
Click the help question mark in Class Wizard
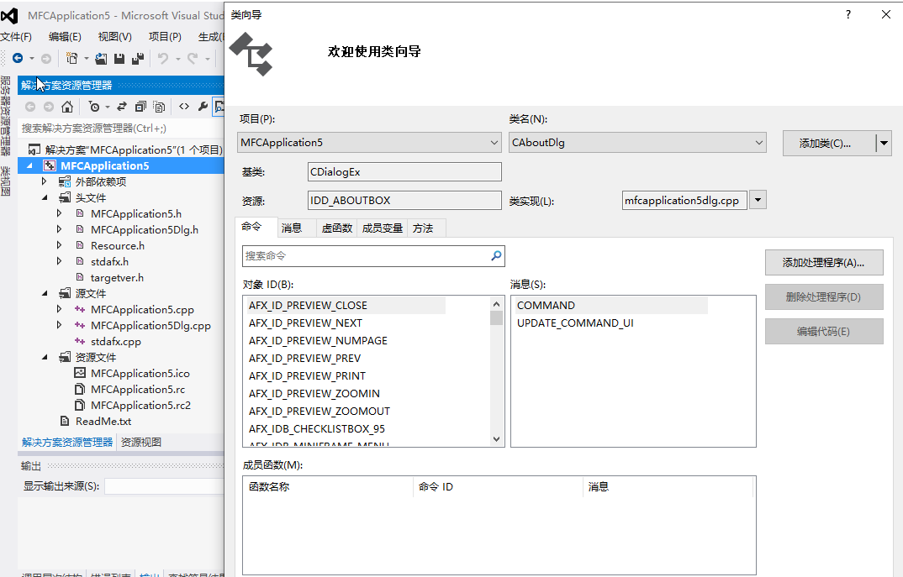point(848,14)
